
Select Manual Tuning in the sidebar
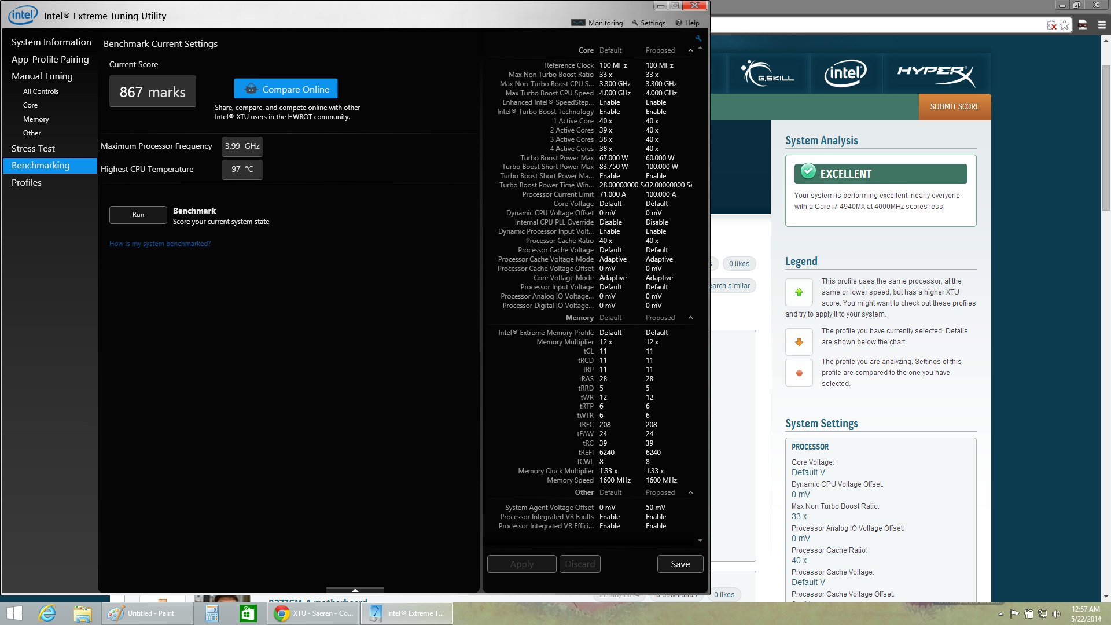pos(42,76)
